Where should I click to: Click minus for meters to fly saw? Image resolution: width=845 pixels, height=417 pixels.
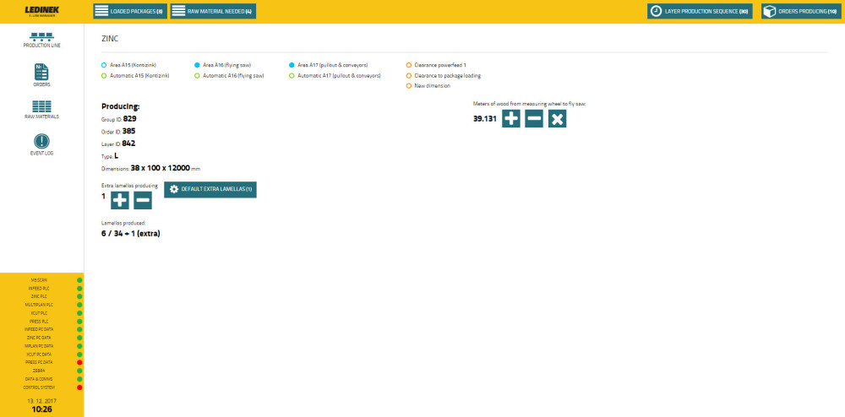point(534,119)
